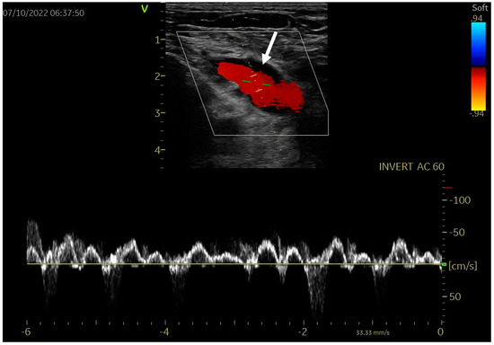Click the 3 cm depth scale mark
Viewport: 494px width, 345px height.
(x=157, y=113)
